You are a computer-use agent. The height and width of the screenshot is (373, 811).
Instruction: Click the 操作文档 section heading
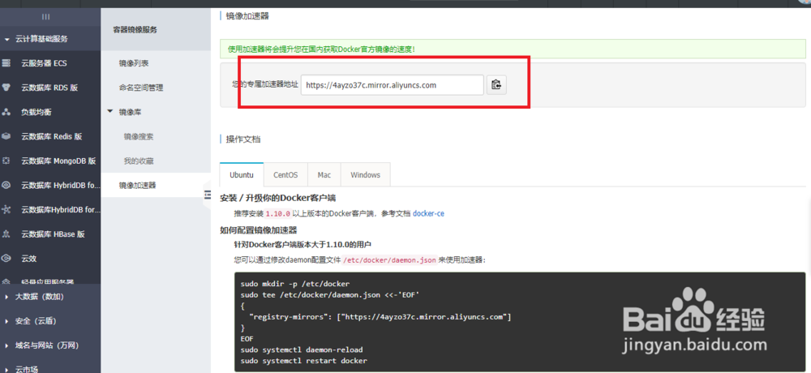click(x=243, y=139)
